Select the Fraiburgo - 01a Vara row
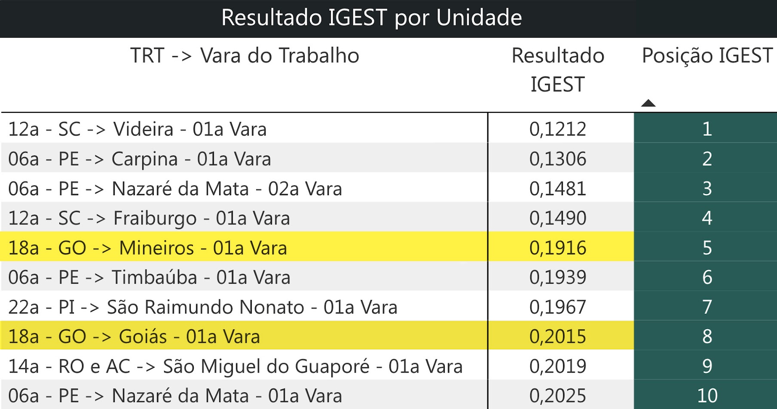Screen dimensions: 777x409 (x=149, y=218)
